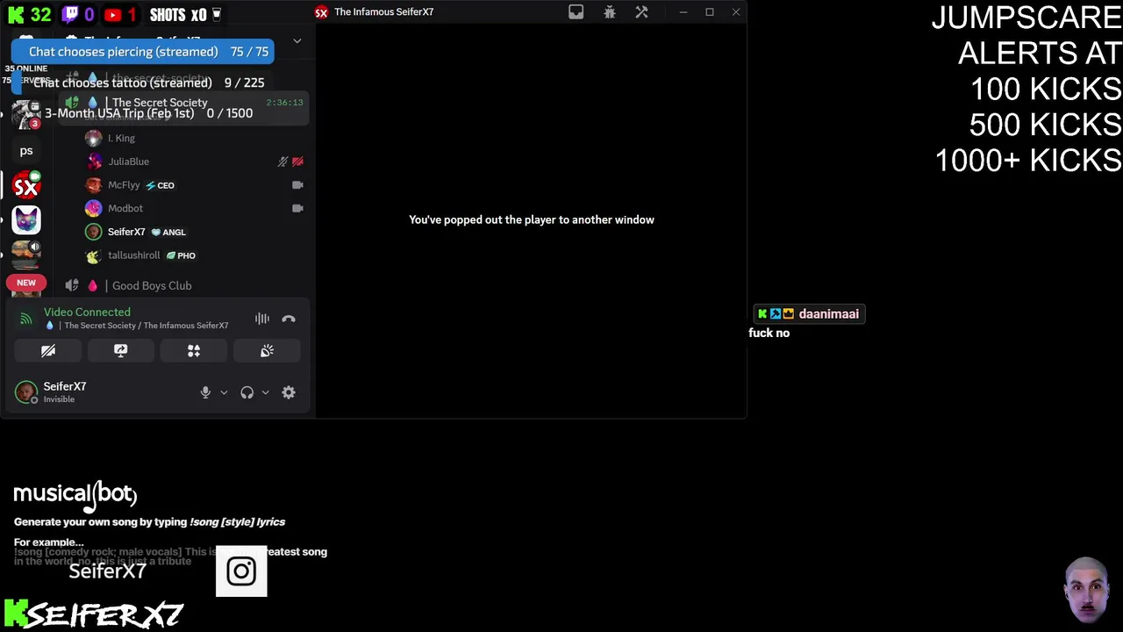Click the ANGL tag next to SeiferX7
This screenshot has width=1123, height=632.
pos(168,232)
